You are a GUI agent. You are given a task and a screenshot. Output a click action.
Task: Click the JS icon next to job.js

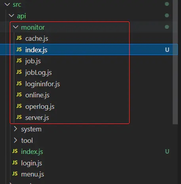19,61
